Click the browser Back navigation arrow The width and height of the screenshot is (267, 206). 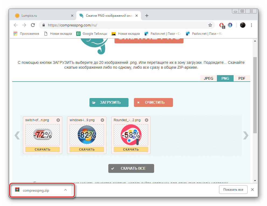(x=15, y=25)
